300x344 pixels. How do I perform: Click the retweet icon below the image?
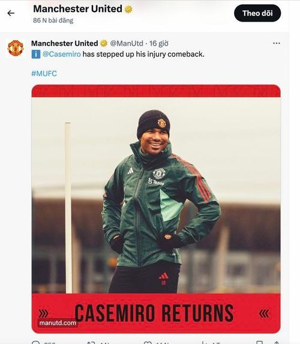coord(91,343)
